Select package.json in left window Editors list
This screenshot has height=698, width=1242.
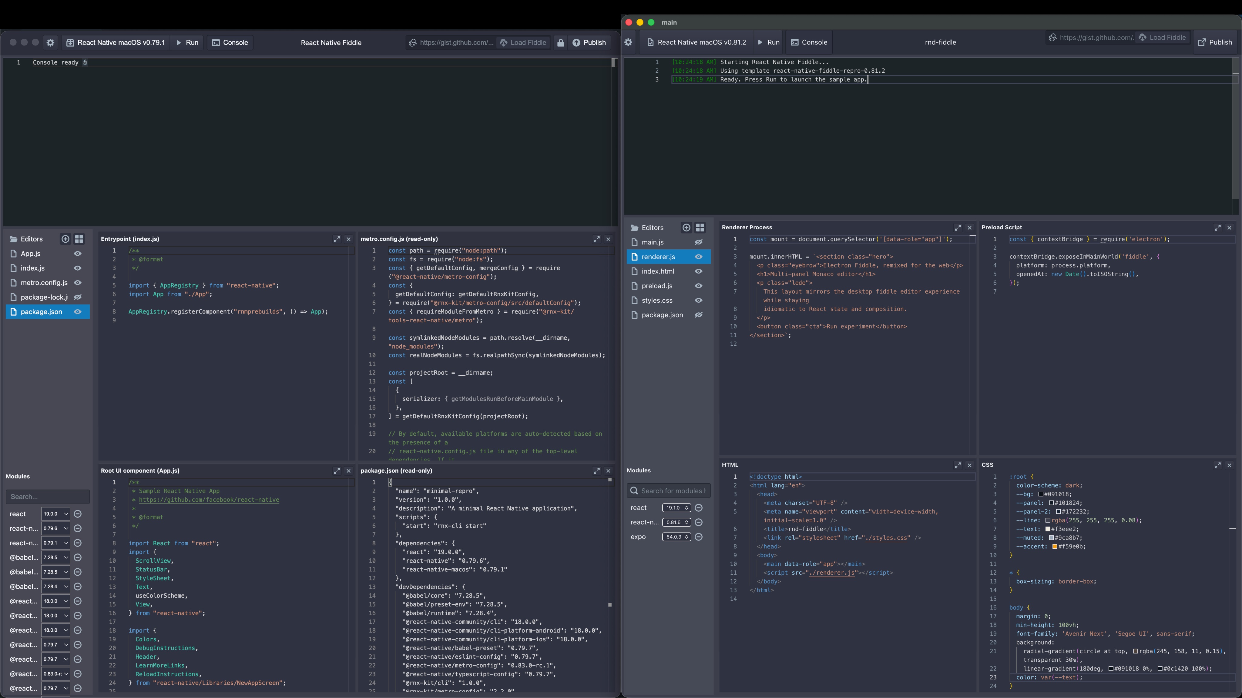(48, 312)
